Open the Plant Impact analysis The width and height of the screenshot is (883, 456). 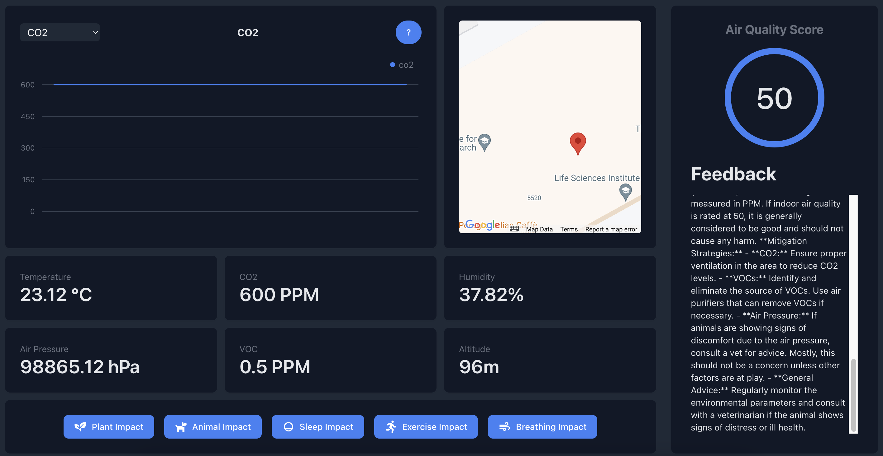[109, 426]
